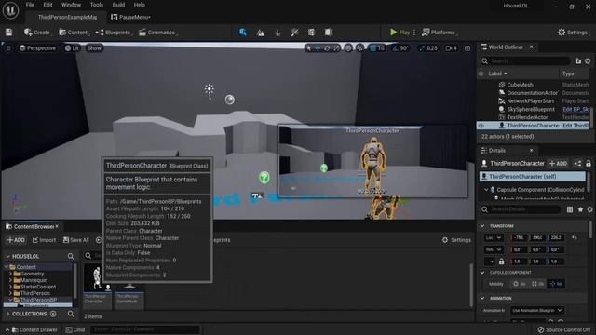This screenshot has width=596, height=335.
Task: Select the Translate (move) gizmo tool
Action: point(318,48)
